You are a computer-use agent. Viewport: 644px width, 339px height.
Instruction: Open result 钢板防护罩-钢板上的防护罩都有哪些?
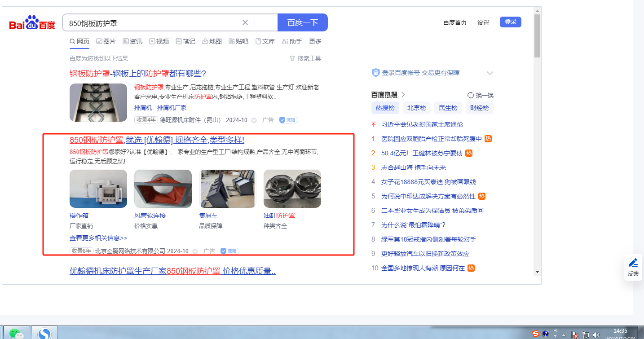[138, 74]
